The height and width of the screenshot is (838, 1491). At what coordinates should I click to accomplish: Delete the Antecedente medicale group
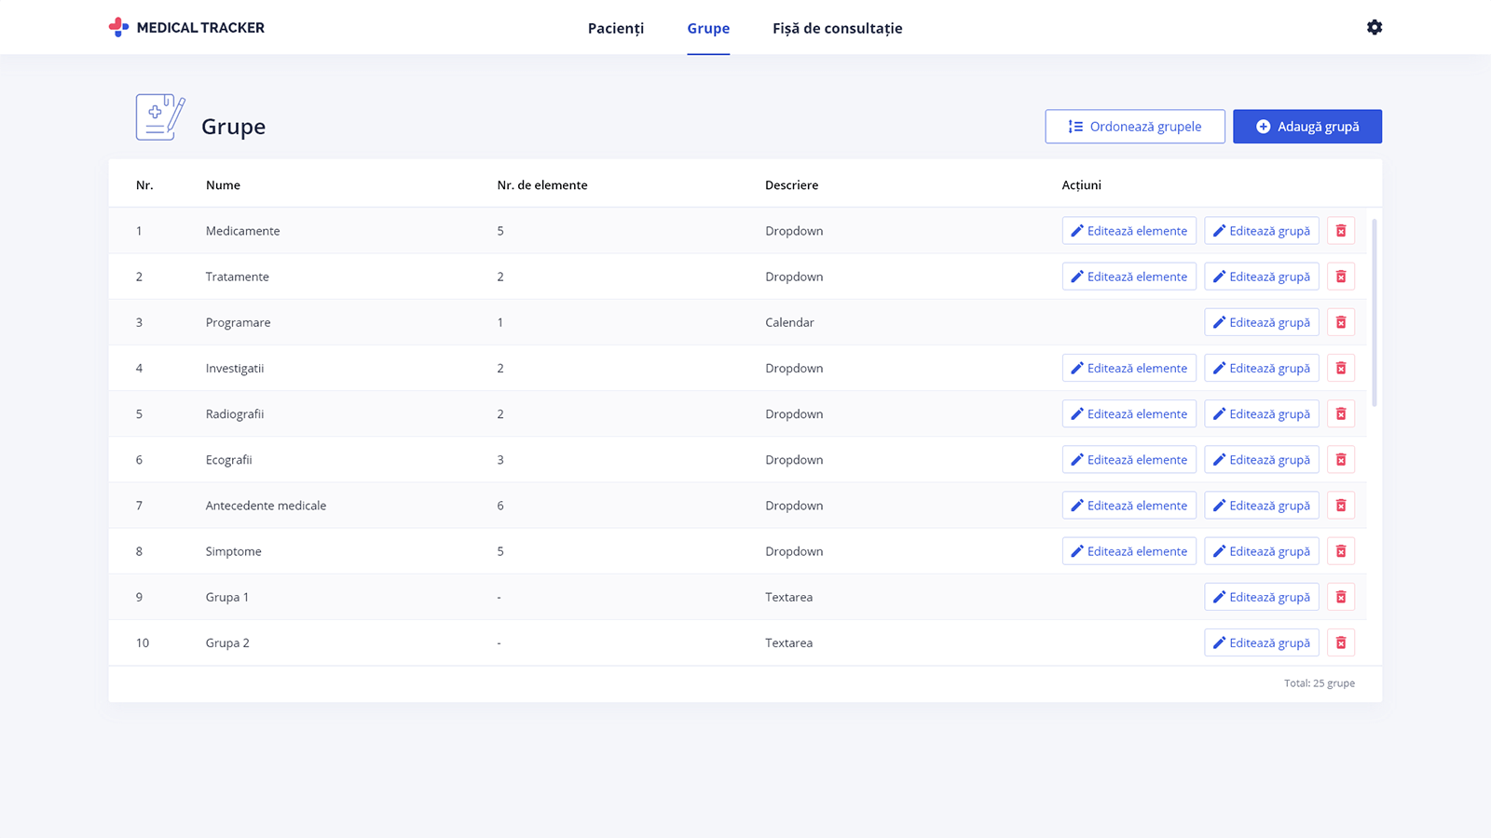[x=1341, y=506]
